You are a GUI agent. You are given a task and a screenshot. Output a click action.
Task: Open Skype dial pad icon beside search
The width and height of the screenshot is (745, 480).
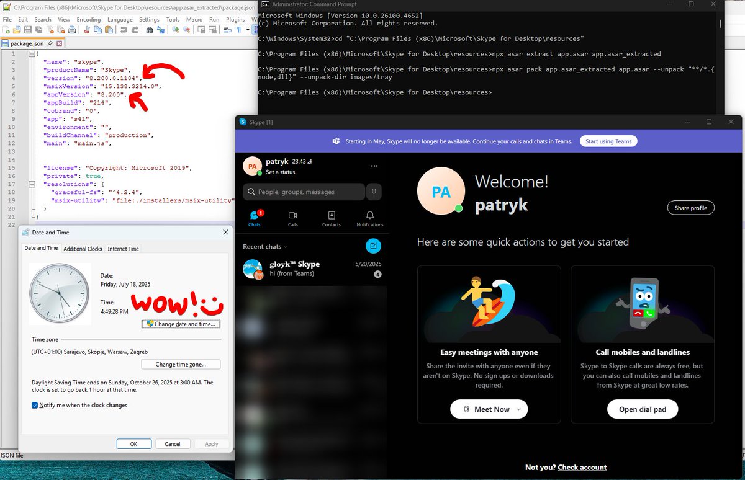(x=374, y=192)
